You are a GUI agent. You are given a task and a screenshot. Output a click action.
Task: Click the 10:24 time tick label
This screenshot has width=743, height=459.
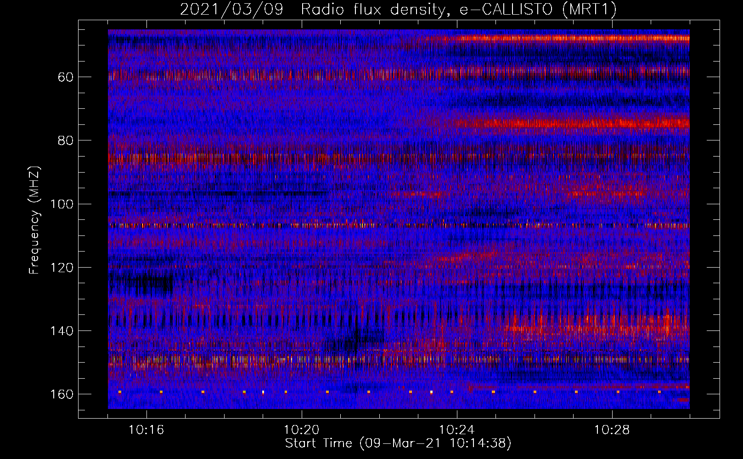[x=456, y=430]
